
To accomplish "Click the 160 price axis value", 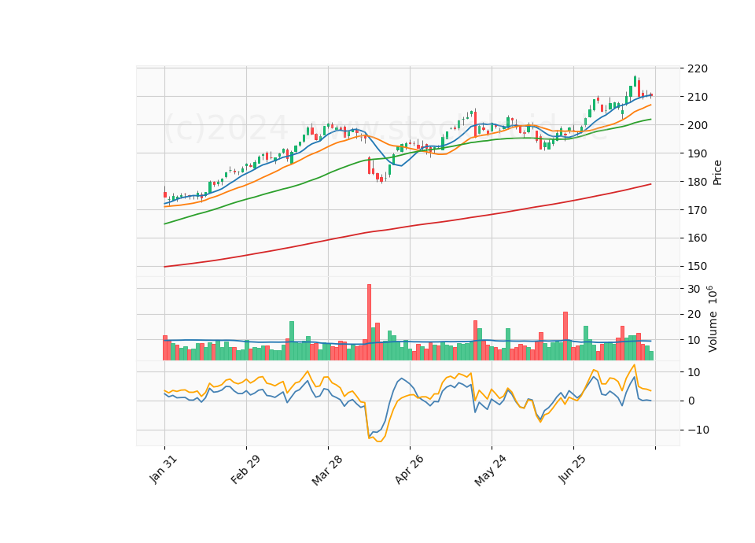I will pos(698,238).
